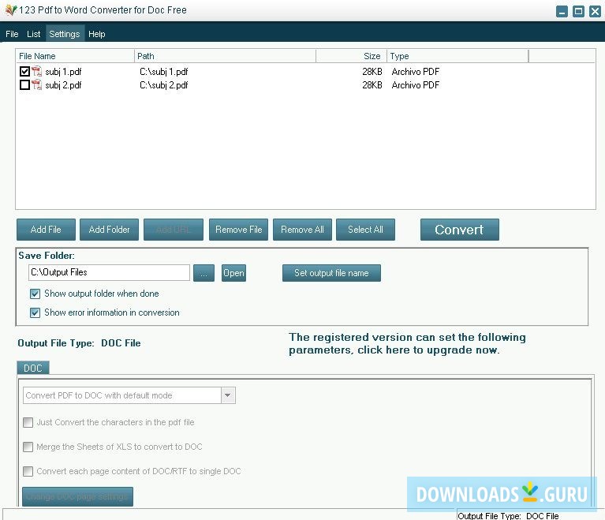Select file name subj 2.pdf row
The height and width of the screenshot is (520, 605).
coord(63,85)
